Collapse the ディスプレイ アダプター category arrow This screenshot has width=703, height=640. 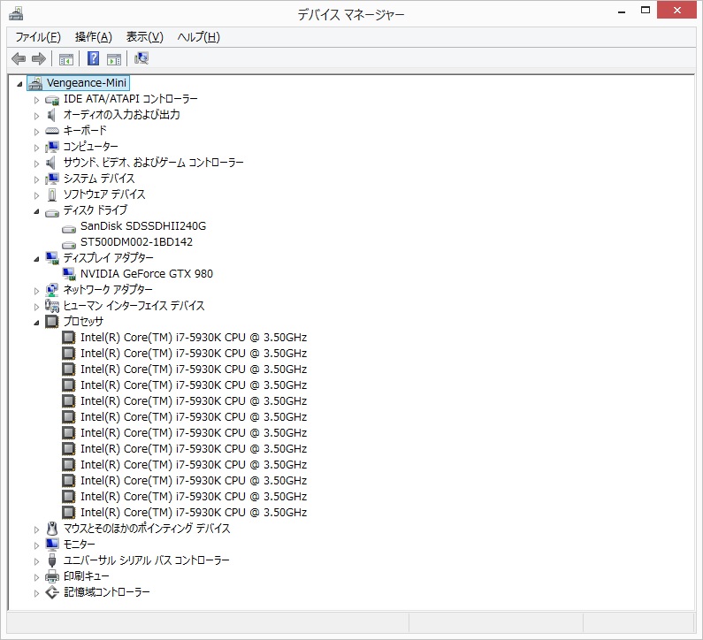tap(37, 259)
